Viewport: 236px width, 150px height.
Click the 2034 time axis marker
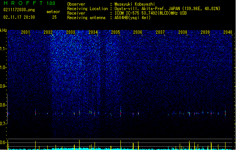pyautogui.click(x=93, y=32)
